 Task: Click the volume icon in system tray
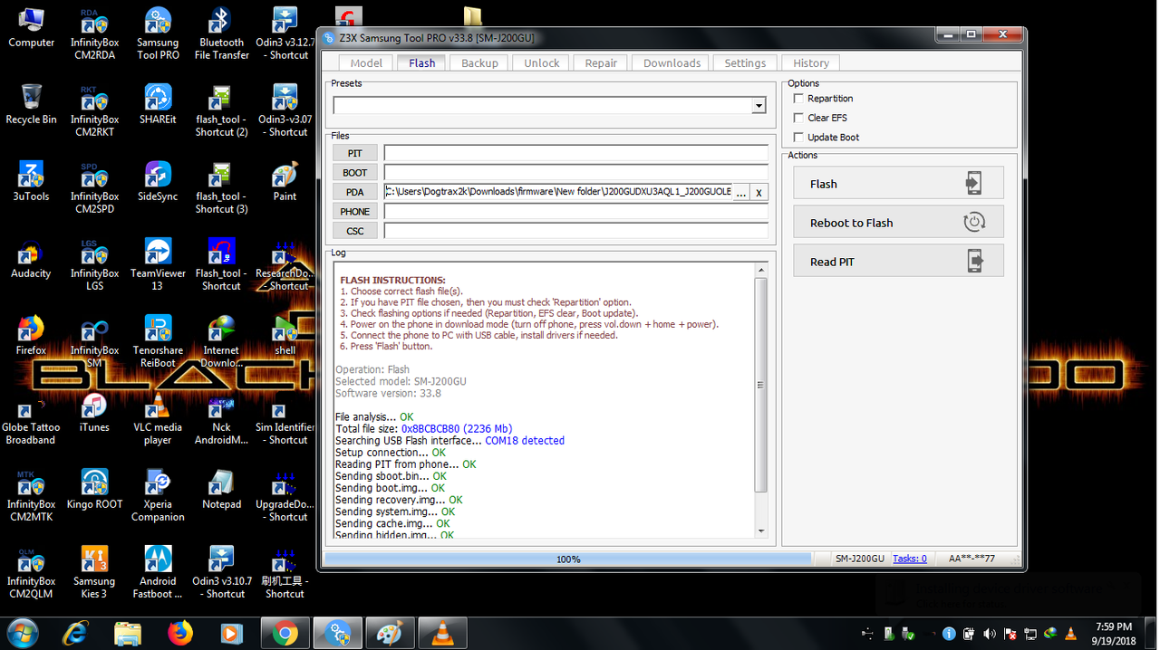(x=990, y=634)
